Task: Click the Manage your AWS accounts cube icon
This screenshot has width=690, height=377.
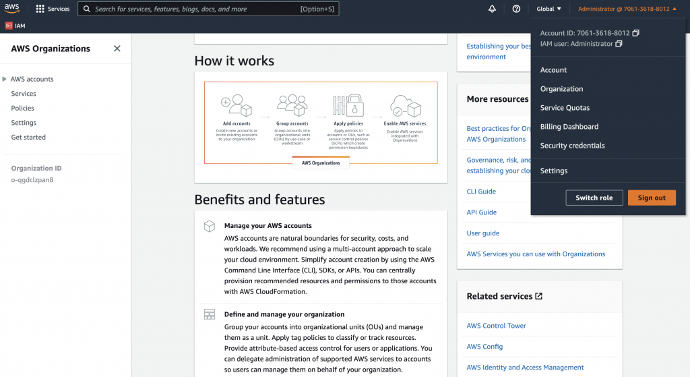Action: [x=210, y=227]
